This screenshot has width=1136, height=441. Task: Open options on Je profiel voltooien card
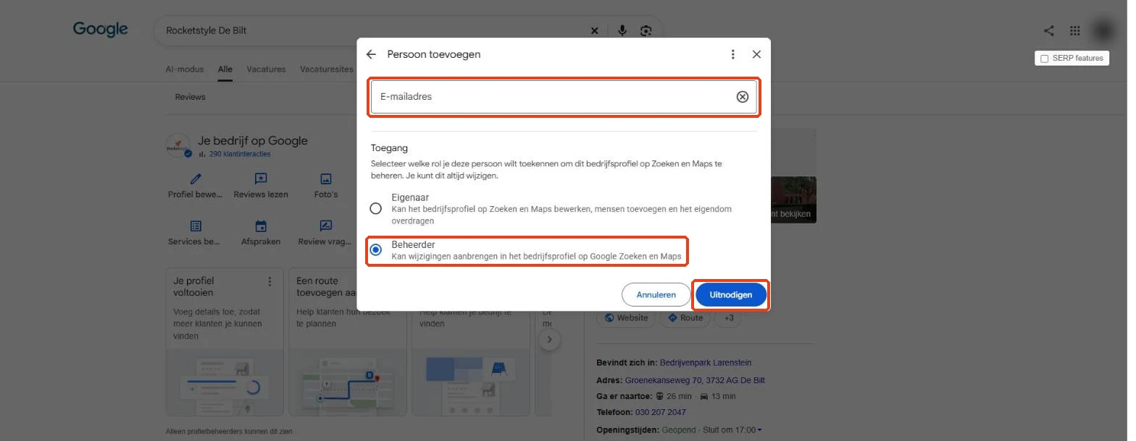click(x=270, y=281)
